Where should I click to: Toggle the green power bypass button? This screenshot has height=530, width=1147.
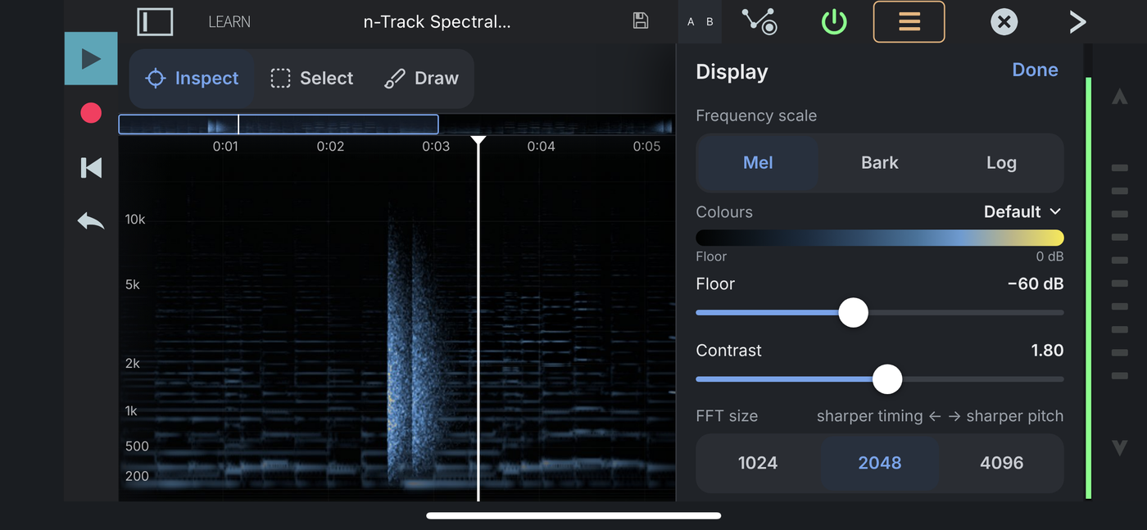[834, 22]
